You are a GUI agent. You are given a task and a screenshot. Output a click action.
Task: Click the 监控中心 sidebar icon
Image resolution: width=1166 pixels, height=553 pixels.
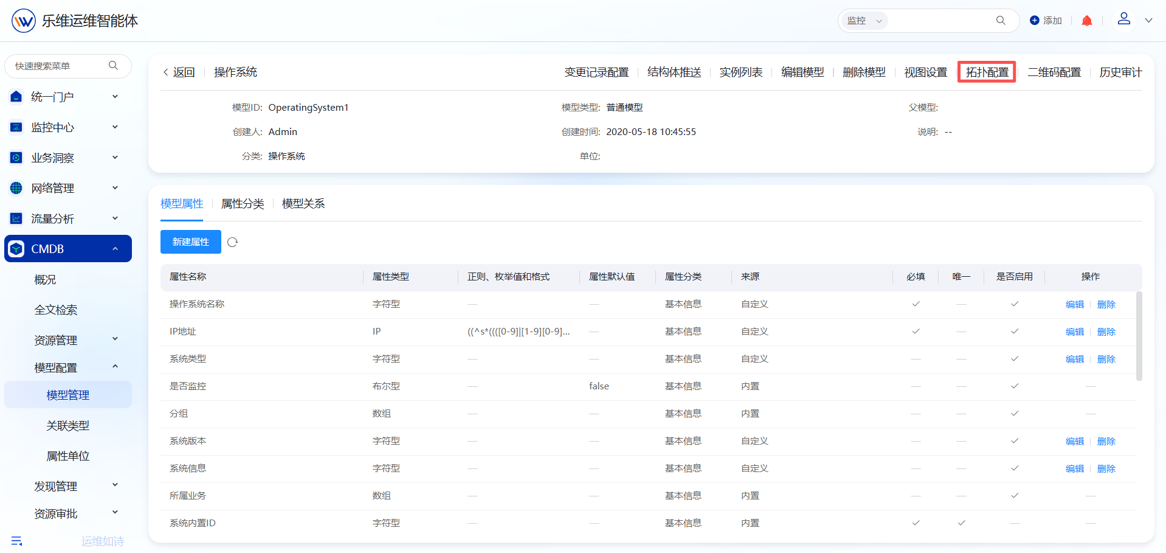pos(16,127)
